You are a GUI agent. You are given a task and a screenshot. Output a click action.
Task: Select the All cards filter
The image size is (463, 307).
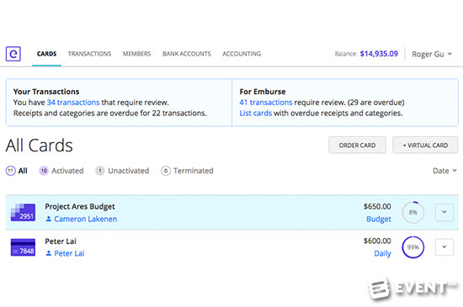pos(17,171)
